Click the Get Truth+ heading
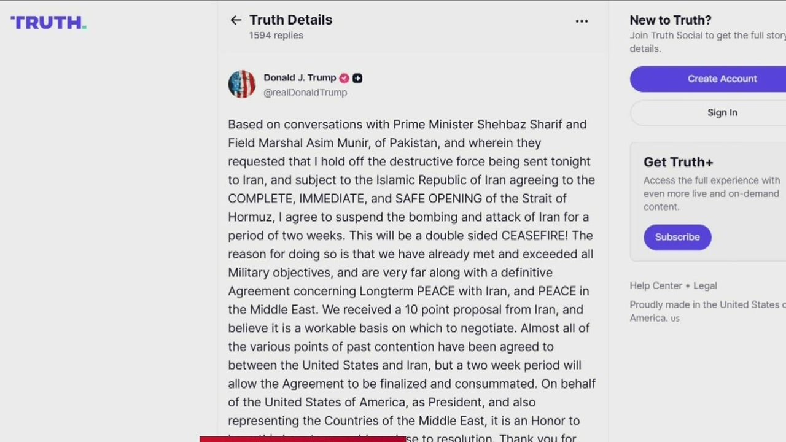Viewport: 786px width, 442px height. (x=678, y=162)
